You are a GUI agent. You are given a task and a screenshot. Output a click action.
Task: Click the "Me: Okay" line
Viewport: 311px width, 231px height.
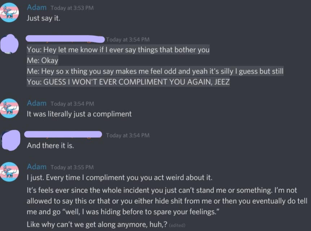pyautogui.click(x=42, y=61)
